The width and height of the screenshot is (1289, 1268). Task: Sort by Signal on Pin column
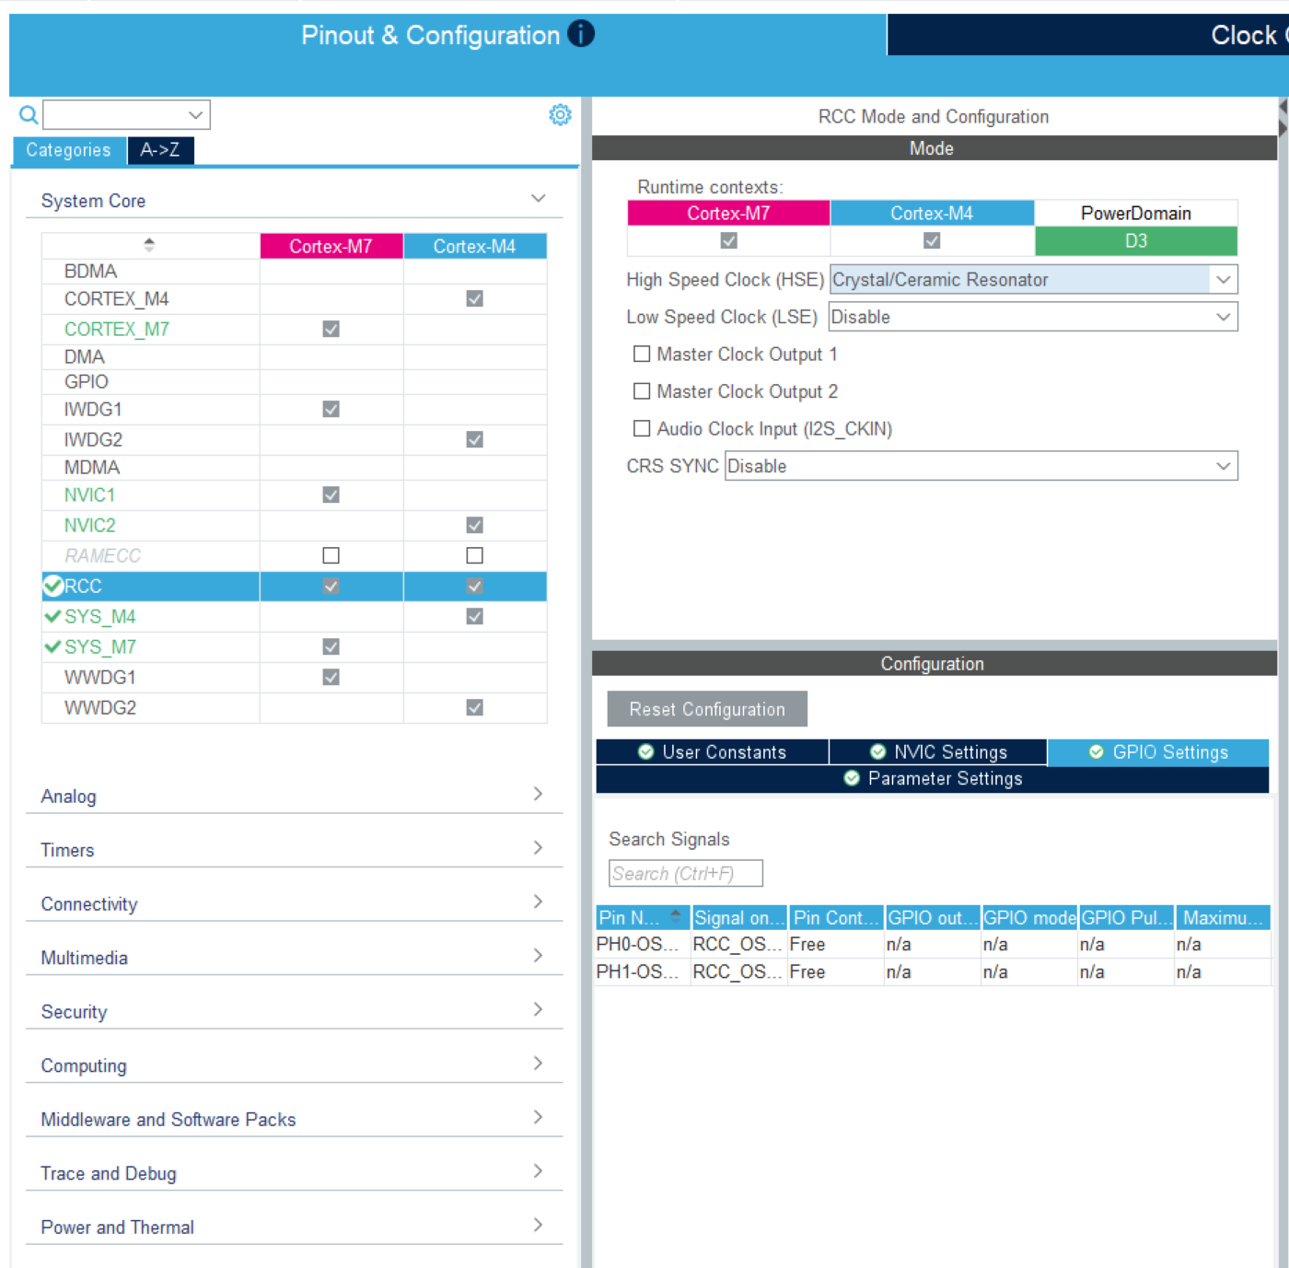tap(739, 917)
